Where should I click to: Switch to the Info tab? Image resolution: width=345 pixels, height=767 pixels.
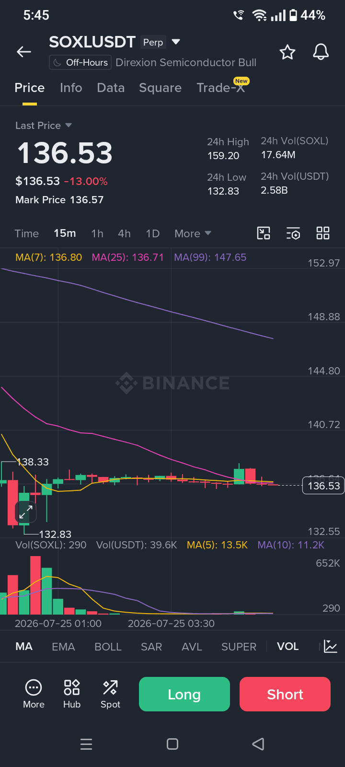(71, 88)
